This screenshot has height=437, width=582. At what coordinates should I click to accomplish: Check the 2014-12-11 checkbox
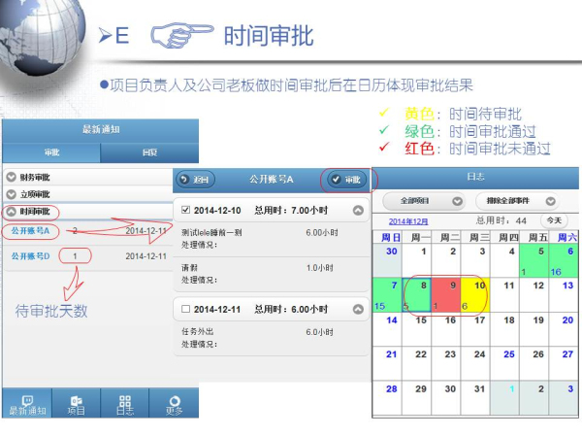(x=186, y=308)
